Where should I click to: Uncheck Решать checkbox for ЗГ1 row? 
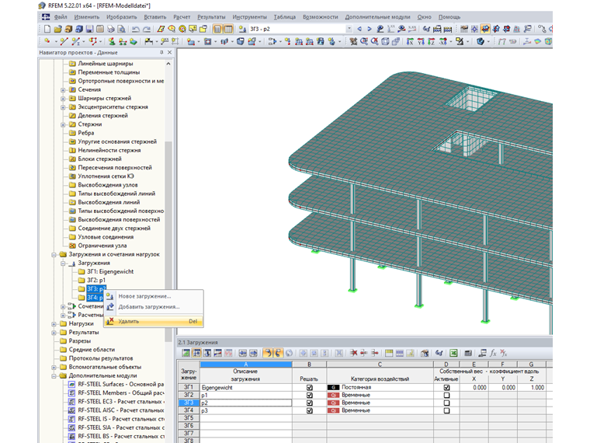tap(309, 387)
